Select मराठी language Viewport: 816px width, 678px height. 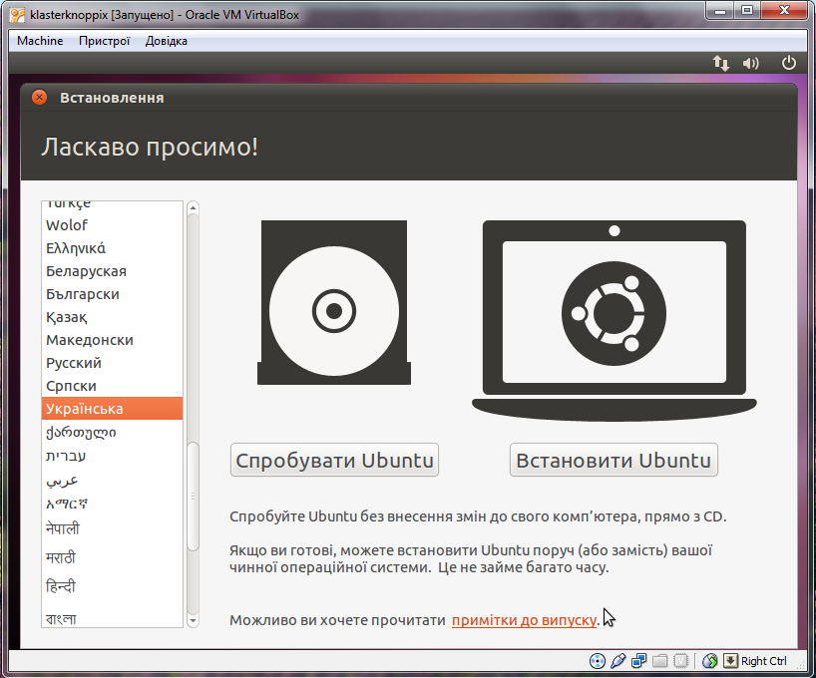pyautogui.click(x=112, y=557)
